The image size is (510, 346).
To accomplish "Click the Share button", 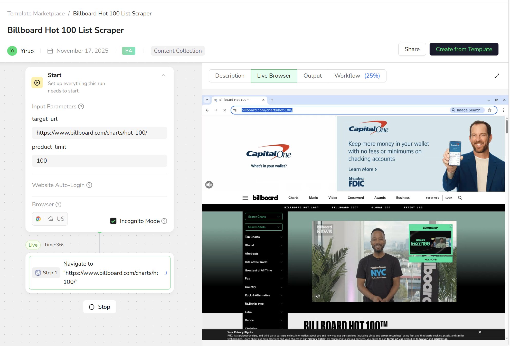I will coord(412,49).
